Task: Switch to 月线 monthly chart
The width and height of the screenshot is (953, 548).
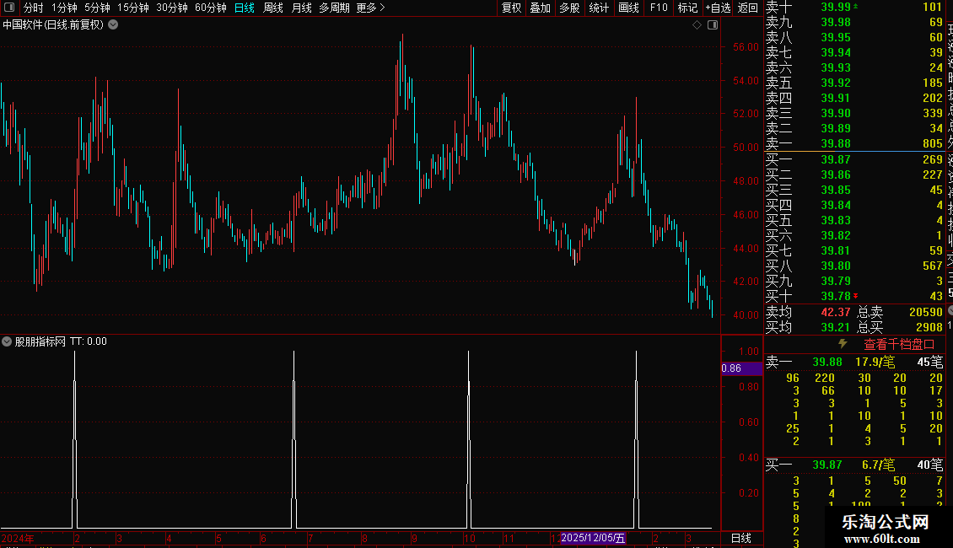Action: pyautogui.click(x=301, y=8)
